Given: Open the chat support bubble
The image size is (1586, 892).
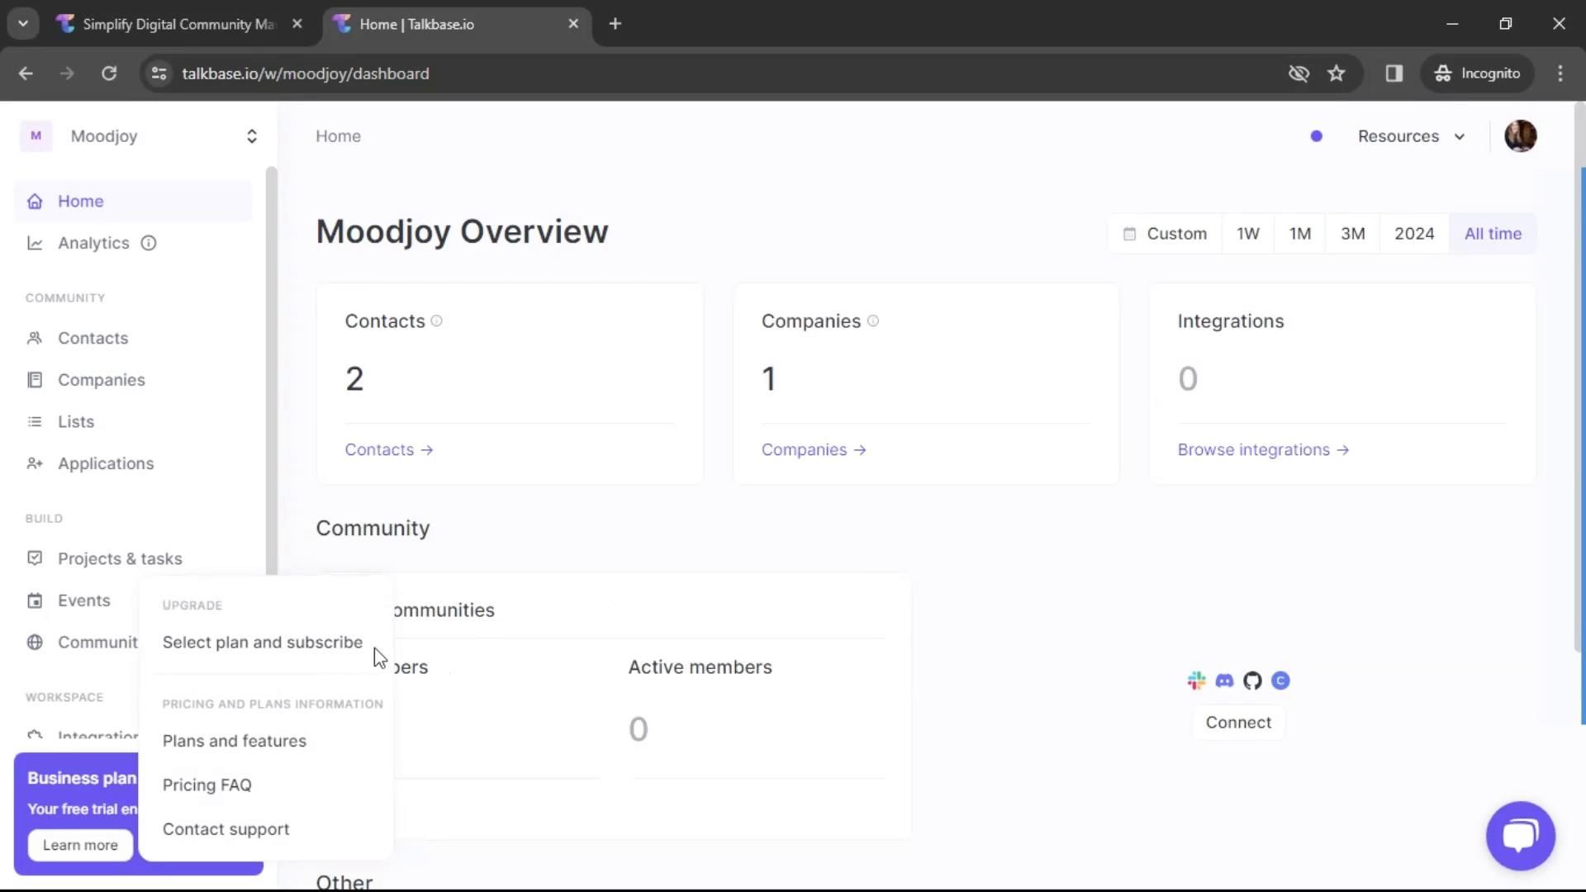Looking at the screenshot, I should point(1520,835).
